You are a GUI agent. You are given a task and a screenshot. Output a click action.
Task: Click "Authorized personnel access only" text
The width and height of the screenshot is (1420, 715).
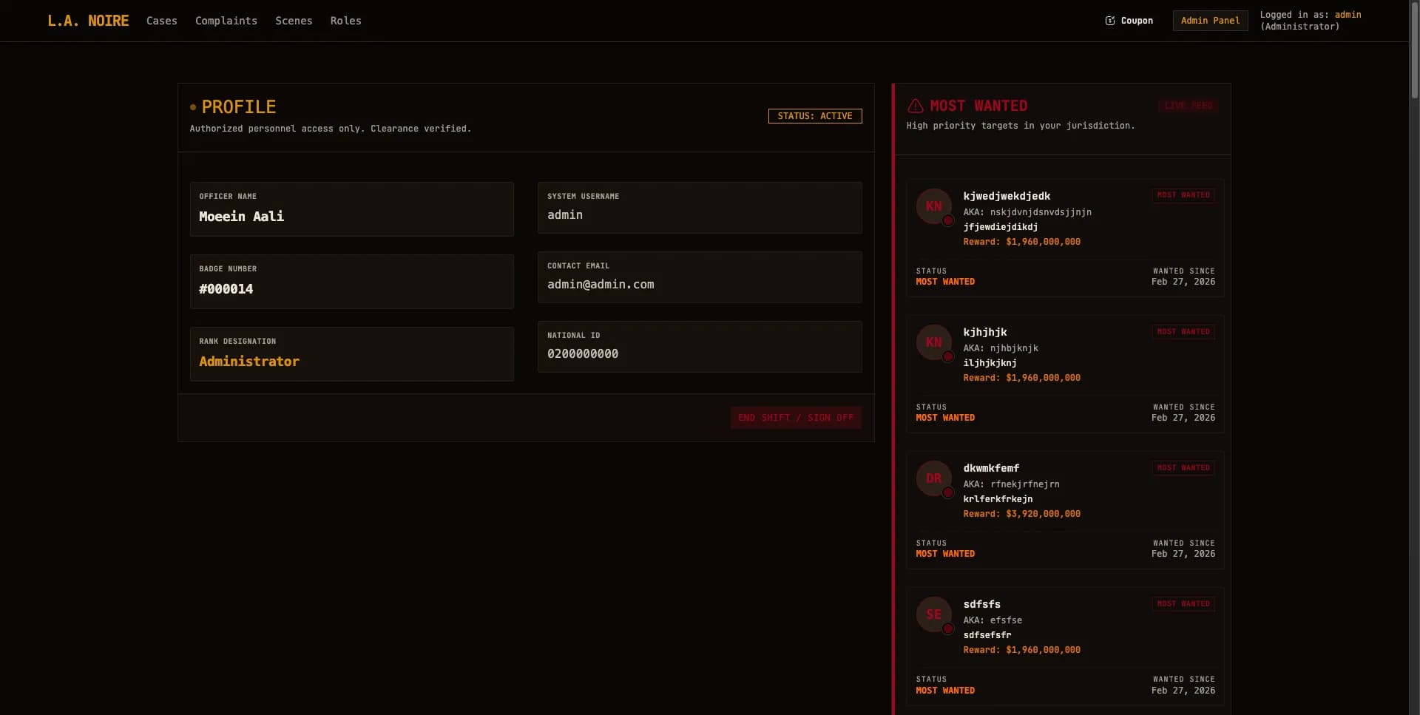coord(277,129)
